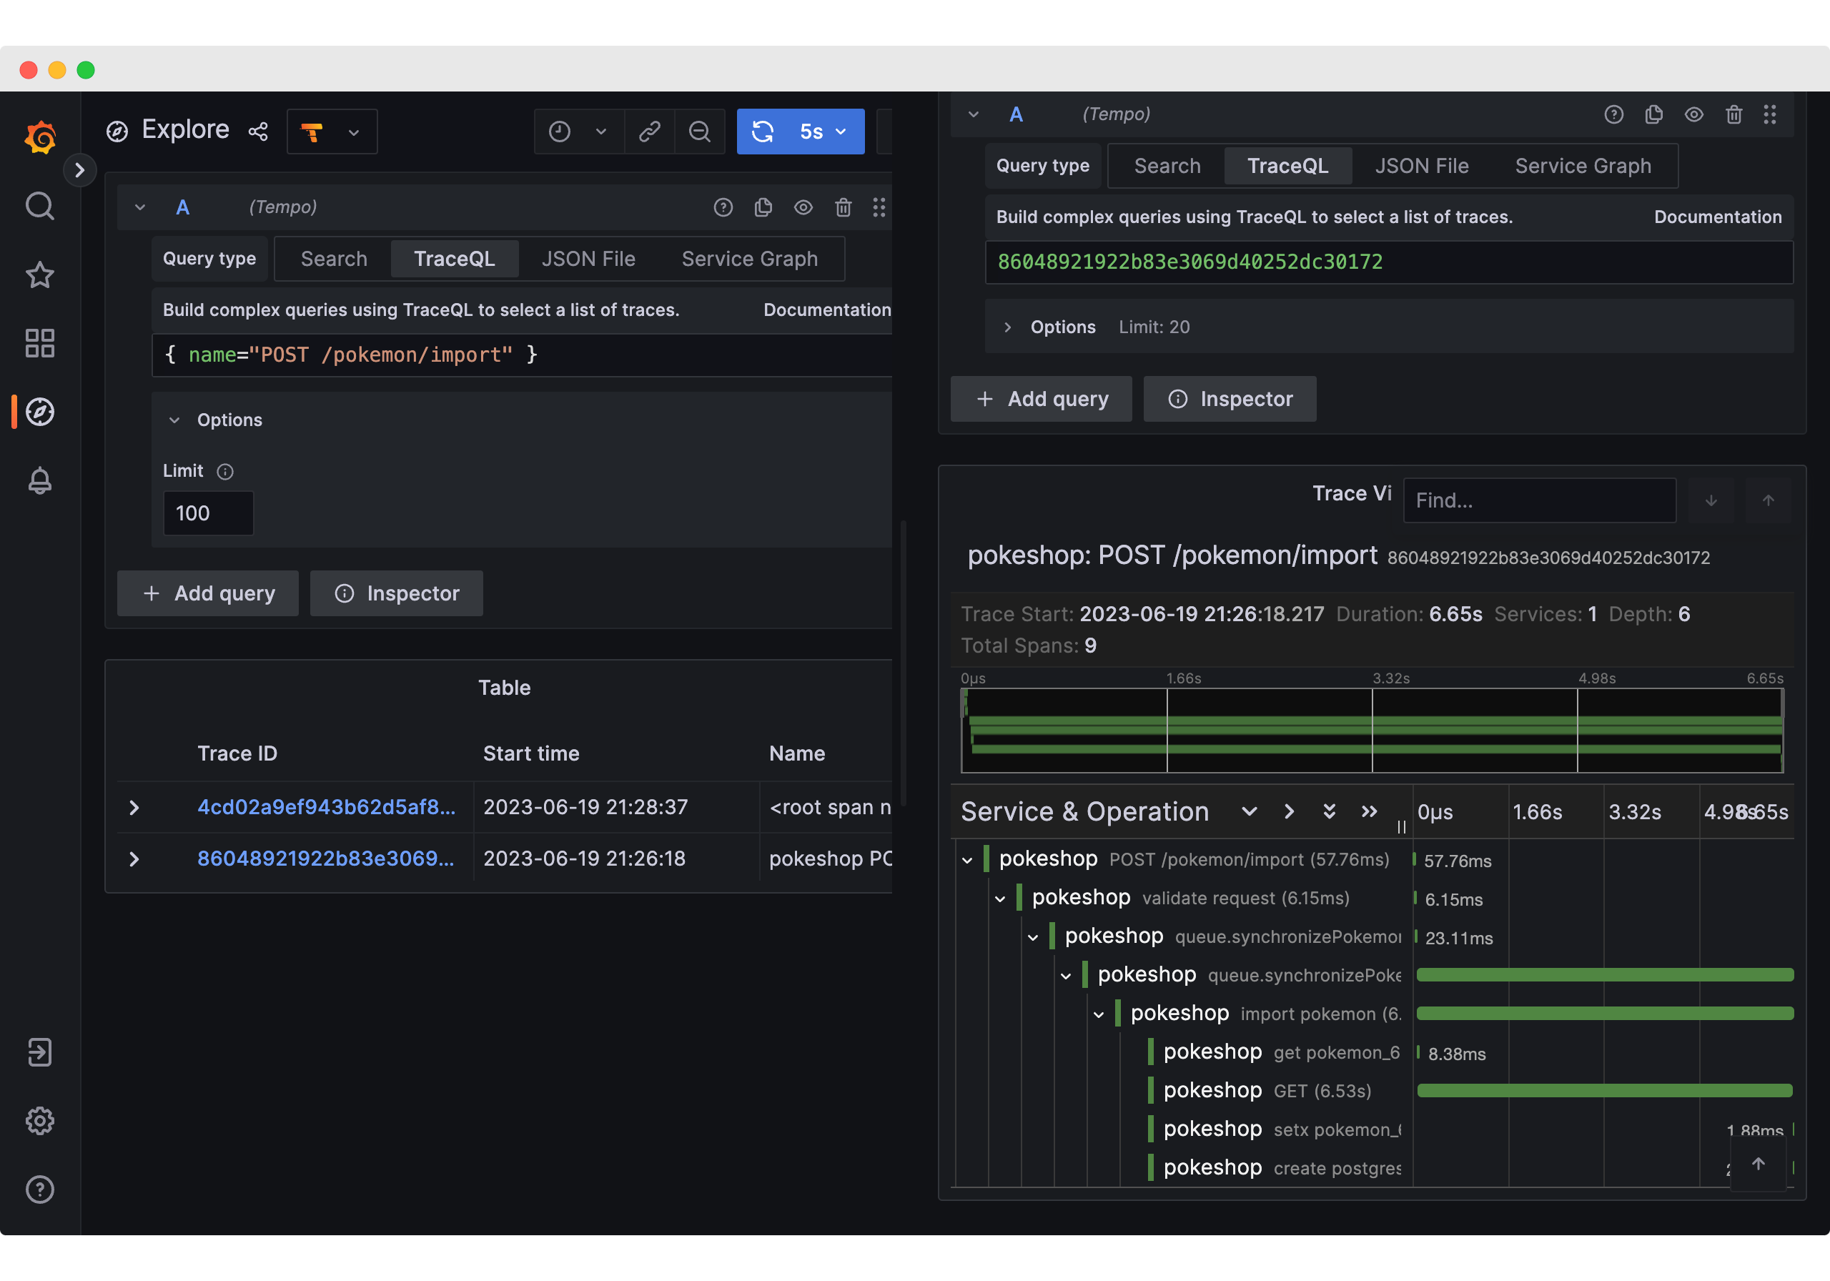1830x1281 pixels.
Task: Share the Explore view
Action: pos(258,132)
